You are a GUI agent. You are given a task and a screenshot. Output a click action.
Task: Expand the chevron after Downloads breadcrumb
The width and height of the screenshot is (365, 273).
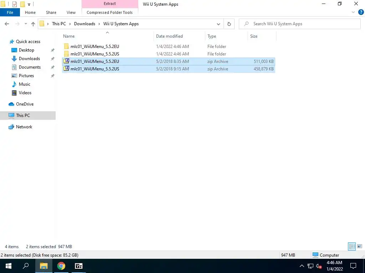point(99,24)
